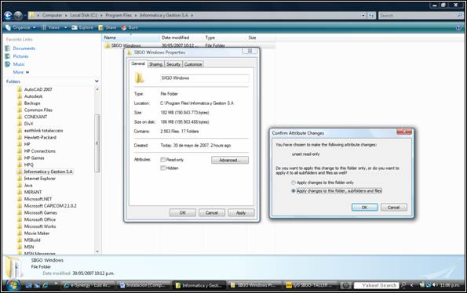467x293 pixels.
Task: Sort by Name column header
Action: pyautogui.click(x=131, y=38)
